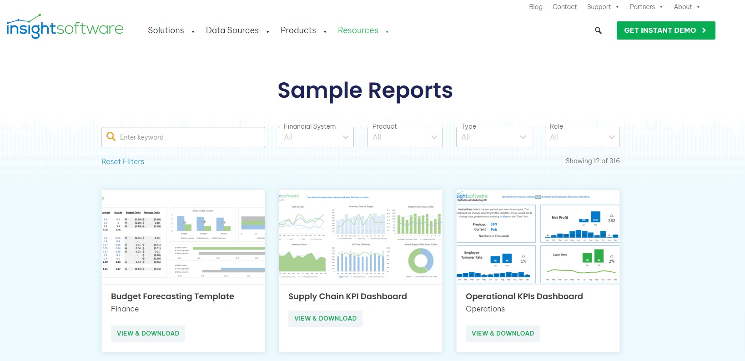Expand the About dropdown arrow
Image resolution: width=745 pixels, height=361 pixels.
coord(698,7)
